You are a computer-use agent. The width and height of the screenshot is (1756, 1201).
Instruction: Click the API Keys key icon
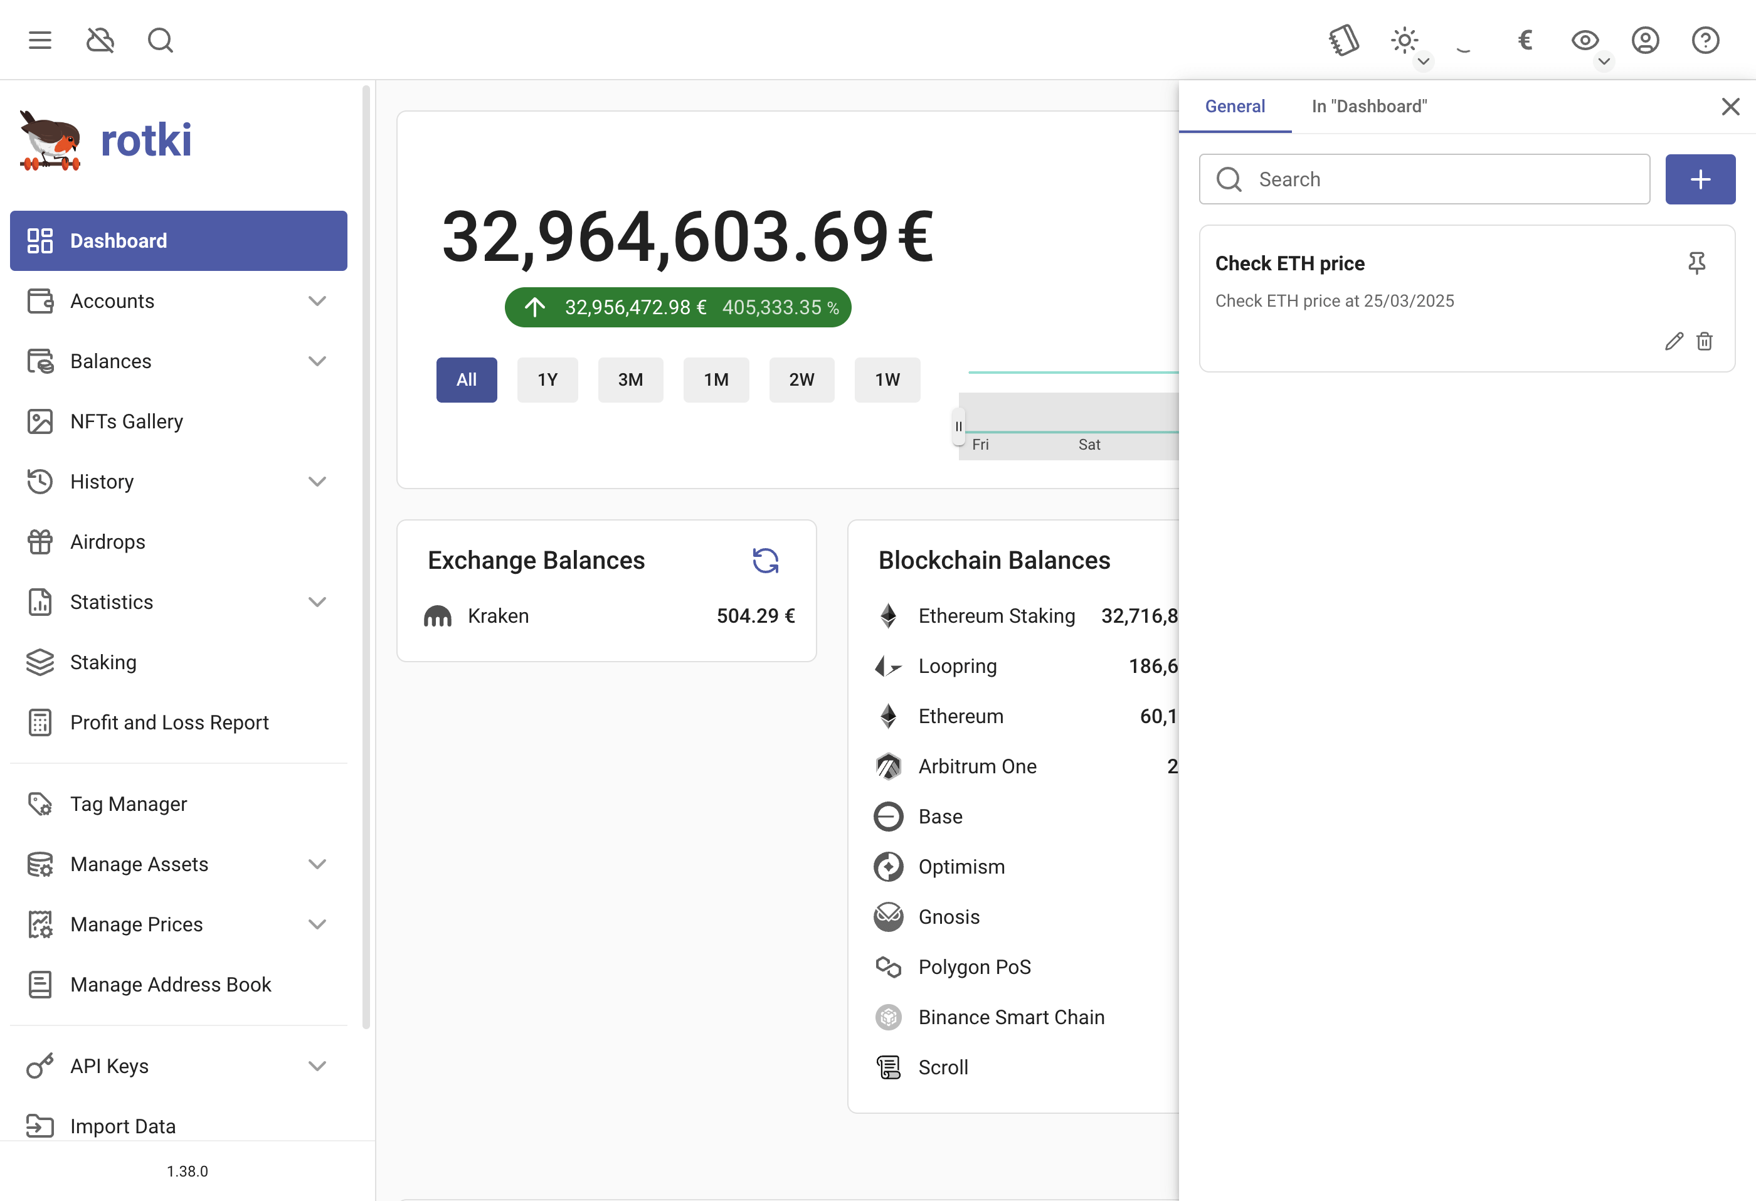click(40, 1066)
